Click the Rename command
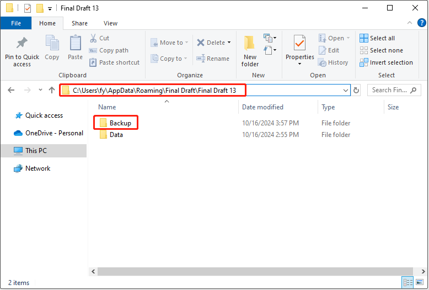 (213, 59)
